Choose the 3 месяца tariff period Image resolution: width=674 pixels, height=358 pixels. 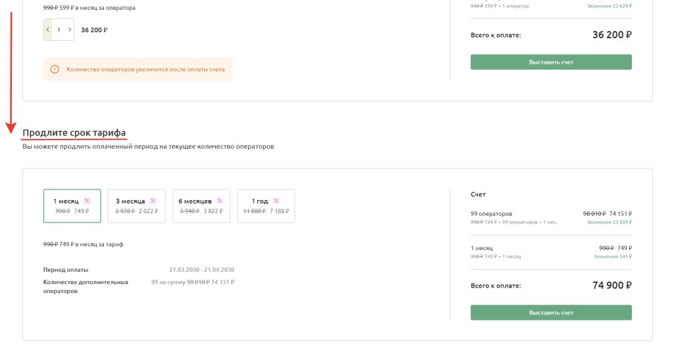coord(136,206)
